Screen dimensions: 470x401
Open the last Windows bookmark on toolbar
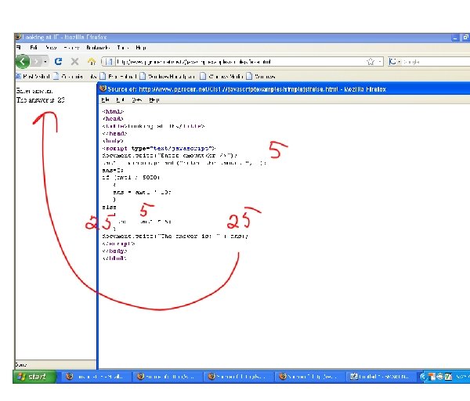coord(261,77)
